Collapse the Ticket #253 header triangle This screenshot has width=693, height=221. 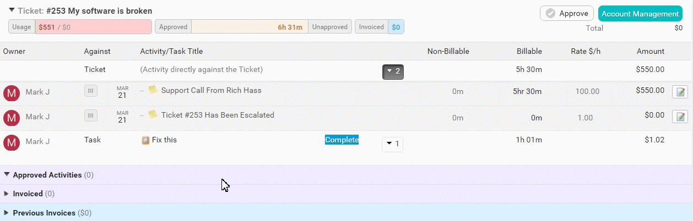point(12,10)
